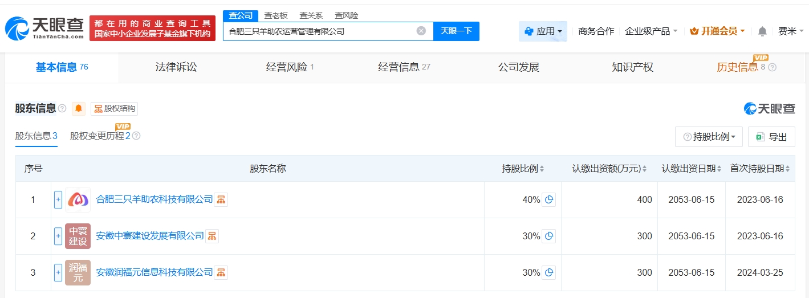Open 法律诉讼 tab
The width and height of the screenshot is (809, 298).
[176, 67]
